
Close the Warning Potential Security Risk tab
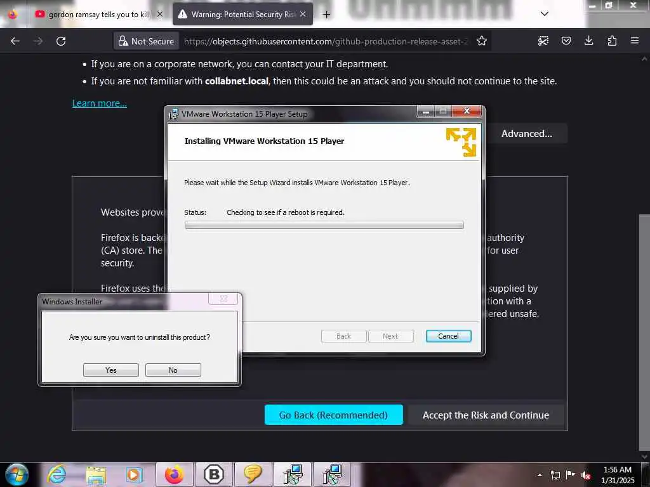pyautogui.click(x=303, y=14)
